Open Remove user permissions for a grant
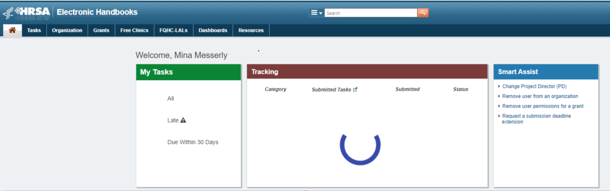This screenshot has height=191, width=610. [x=543, y=106]
